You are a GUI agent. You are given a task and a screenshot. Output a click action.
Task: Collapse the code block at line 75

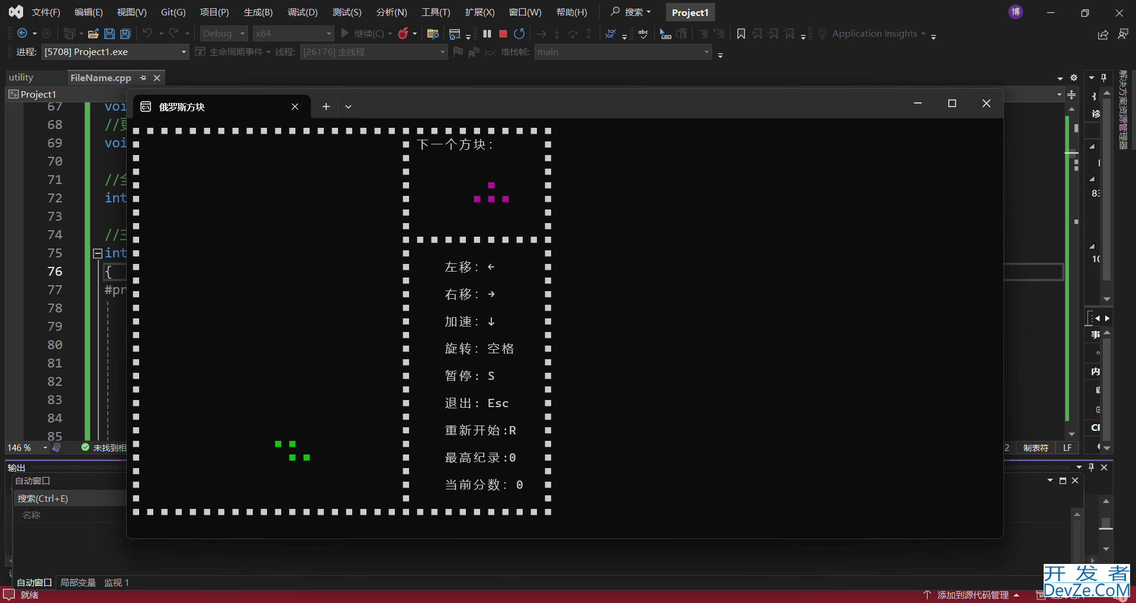[x=98, y=253]
